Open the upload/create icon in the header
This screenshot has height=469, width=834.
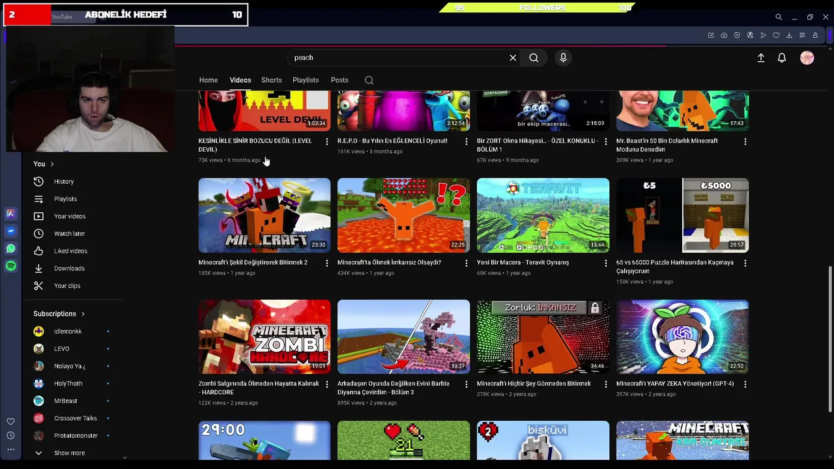[760, 58]
